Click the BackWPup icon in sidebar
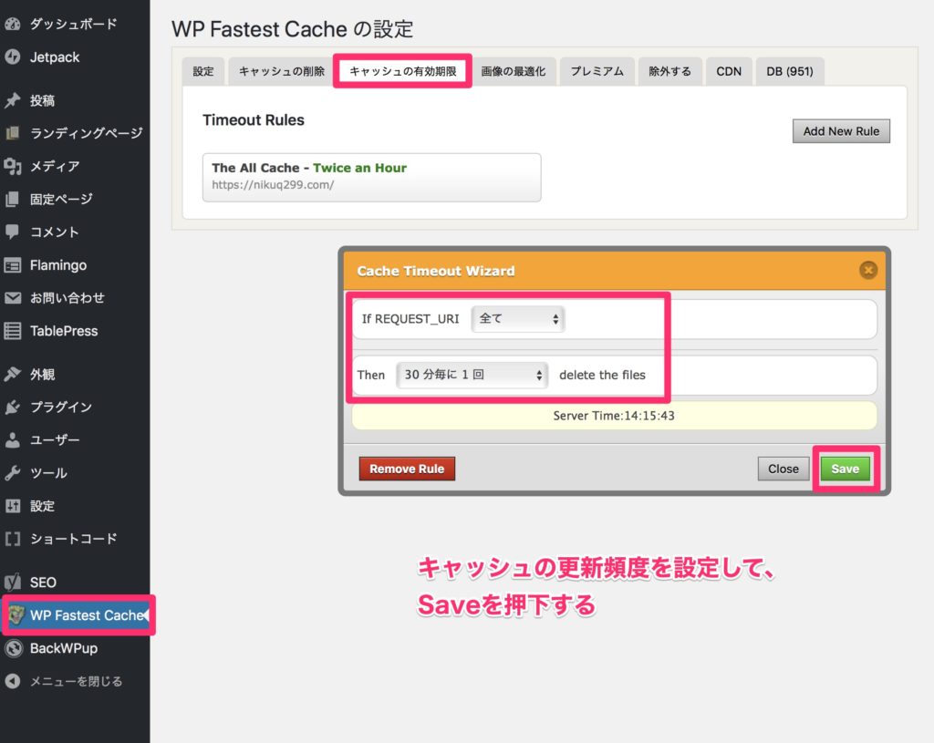 [x=14, y=648]
